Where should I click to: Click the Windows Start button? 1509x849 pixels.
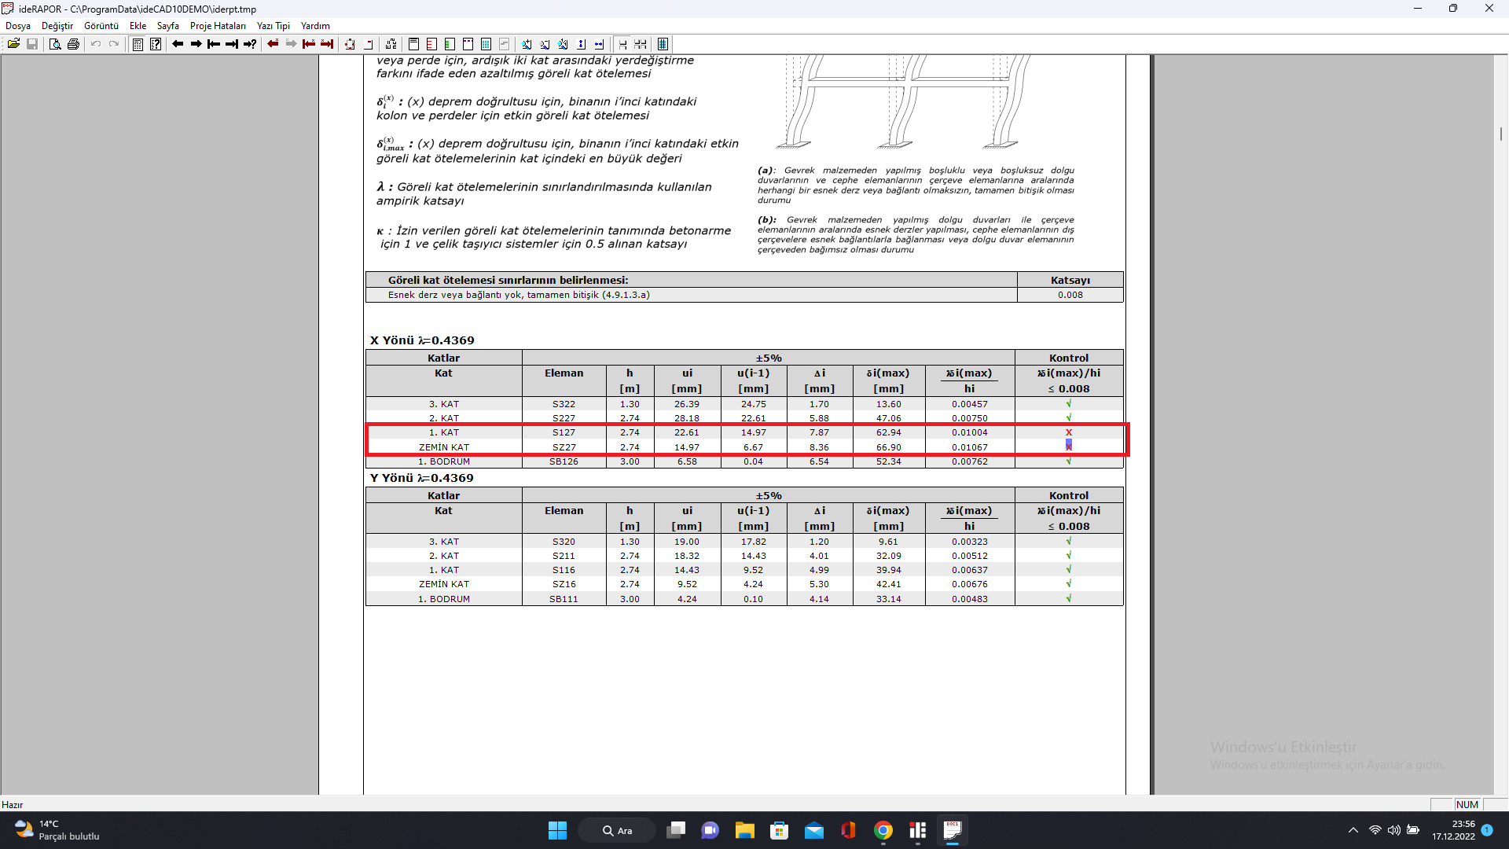[x=557, y=830]
